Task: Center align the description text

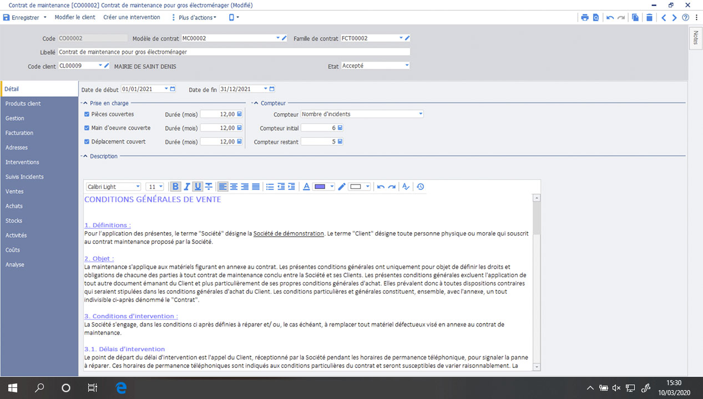Action: [x=234, y=187]
